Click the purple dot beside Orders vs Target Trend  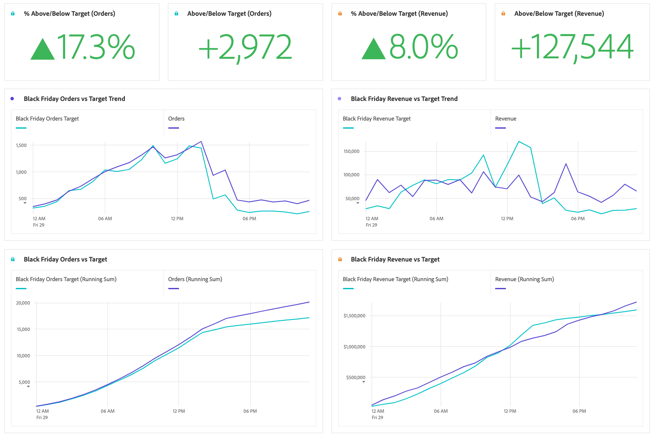[12, 99]
